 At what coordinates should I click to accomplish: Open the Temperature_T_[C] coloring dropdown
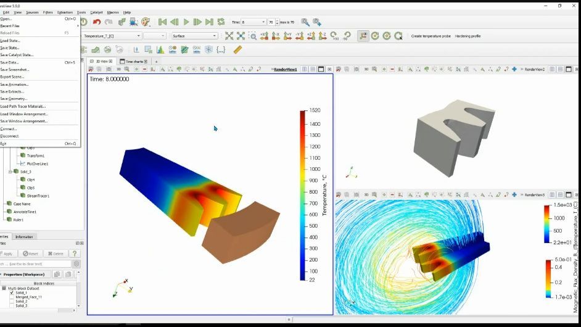pyautogui.click(x=112, y=36)
